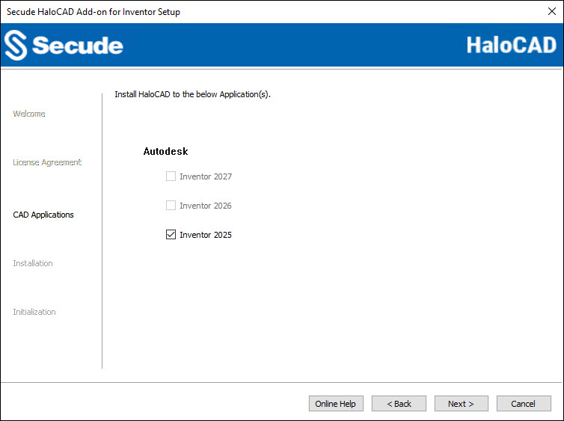This screenshot has height=421, width=564.
Task: Tick the Inventor 2026 checkbox
Action: pos(171,206)
